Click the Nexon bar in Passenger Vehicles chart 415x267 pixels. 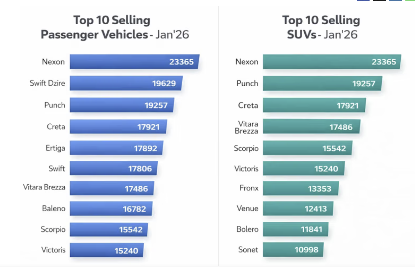pyautogui.click(x=134, y=62)
